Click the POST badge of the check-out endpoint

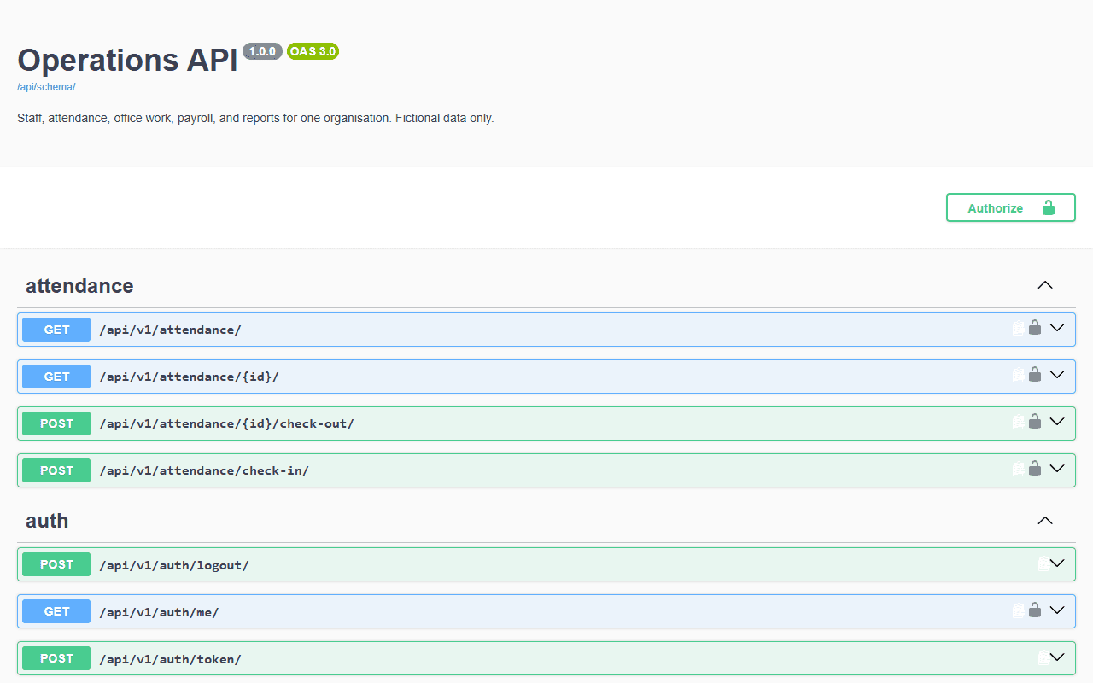point(56,423)
